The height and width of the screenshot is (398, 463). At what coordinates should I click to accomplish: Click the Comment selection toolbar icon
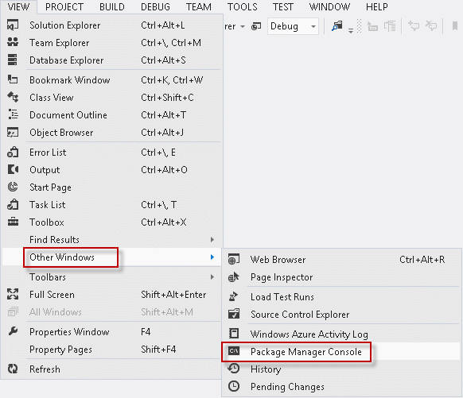coord(414,26)
